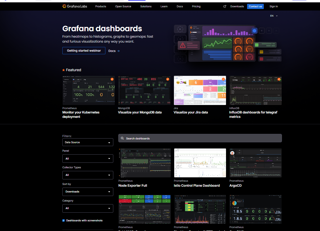The image size is (320, 231).
Task: Open the MongoDB featured dashboard thumbnail
Action: [144, 90]
